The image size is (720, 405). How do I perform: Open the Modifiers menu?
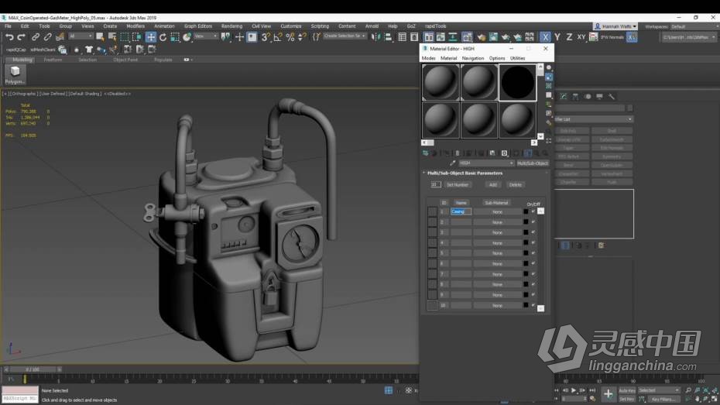[135, 26]
